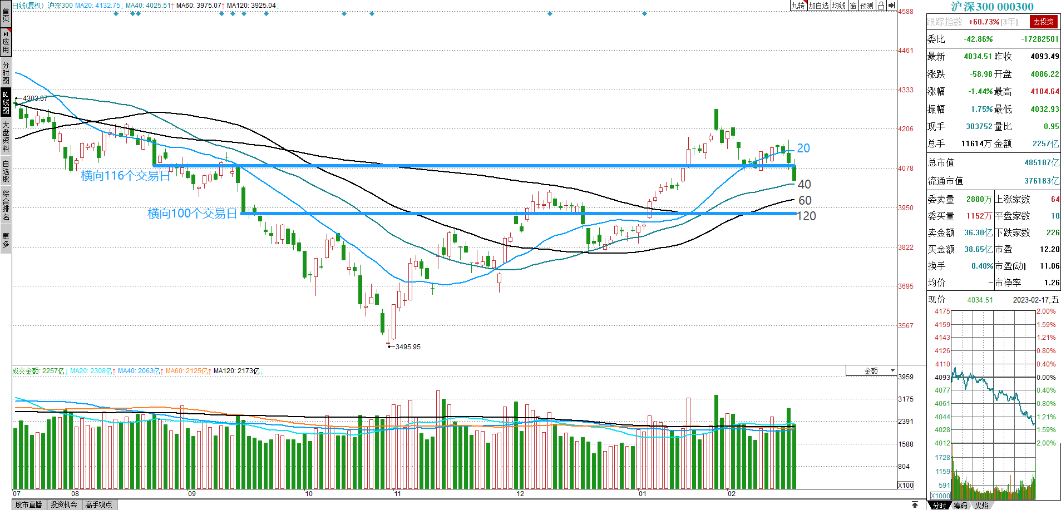Click the 窗 window layout button
Image resolution: width=1061 pixels, height=510 pixels.
click(853, 6)
